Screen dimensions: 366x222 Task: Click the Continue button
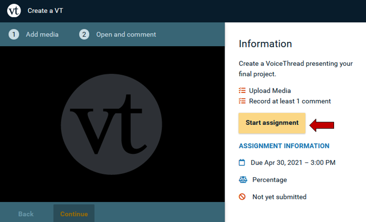pyautogui.click(x=74, y=213)
